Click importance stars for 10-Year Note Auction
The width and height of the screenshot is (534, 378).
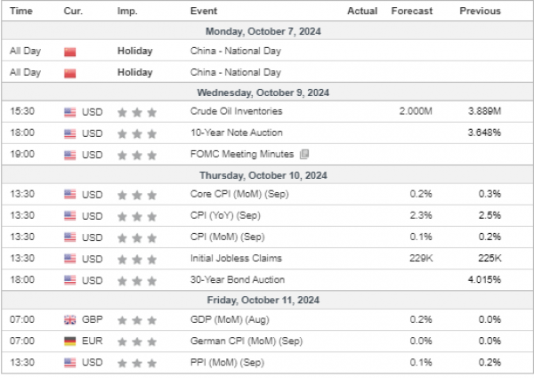[x=137, y=134]
